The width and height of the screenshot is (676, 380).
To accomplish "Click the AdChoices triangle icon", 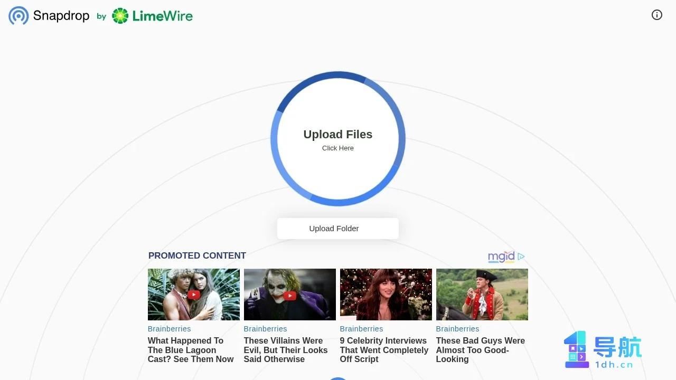I will pos(521,256).
